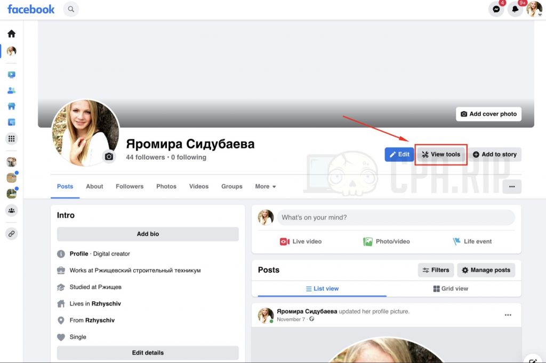Open account menu avatar in top bar

534,9
